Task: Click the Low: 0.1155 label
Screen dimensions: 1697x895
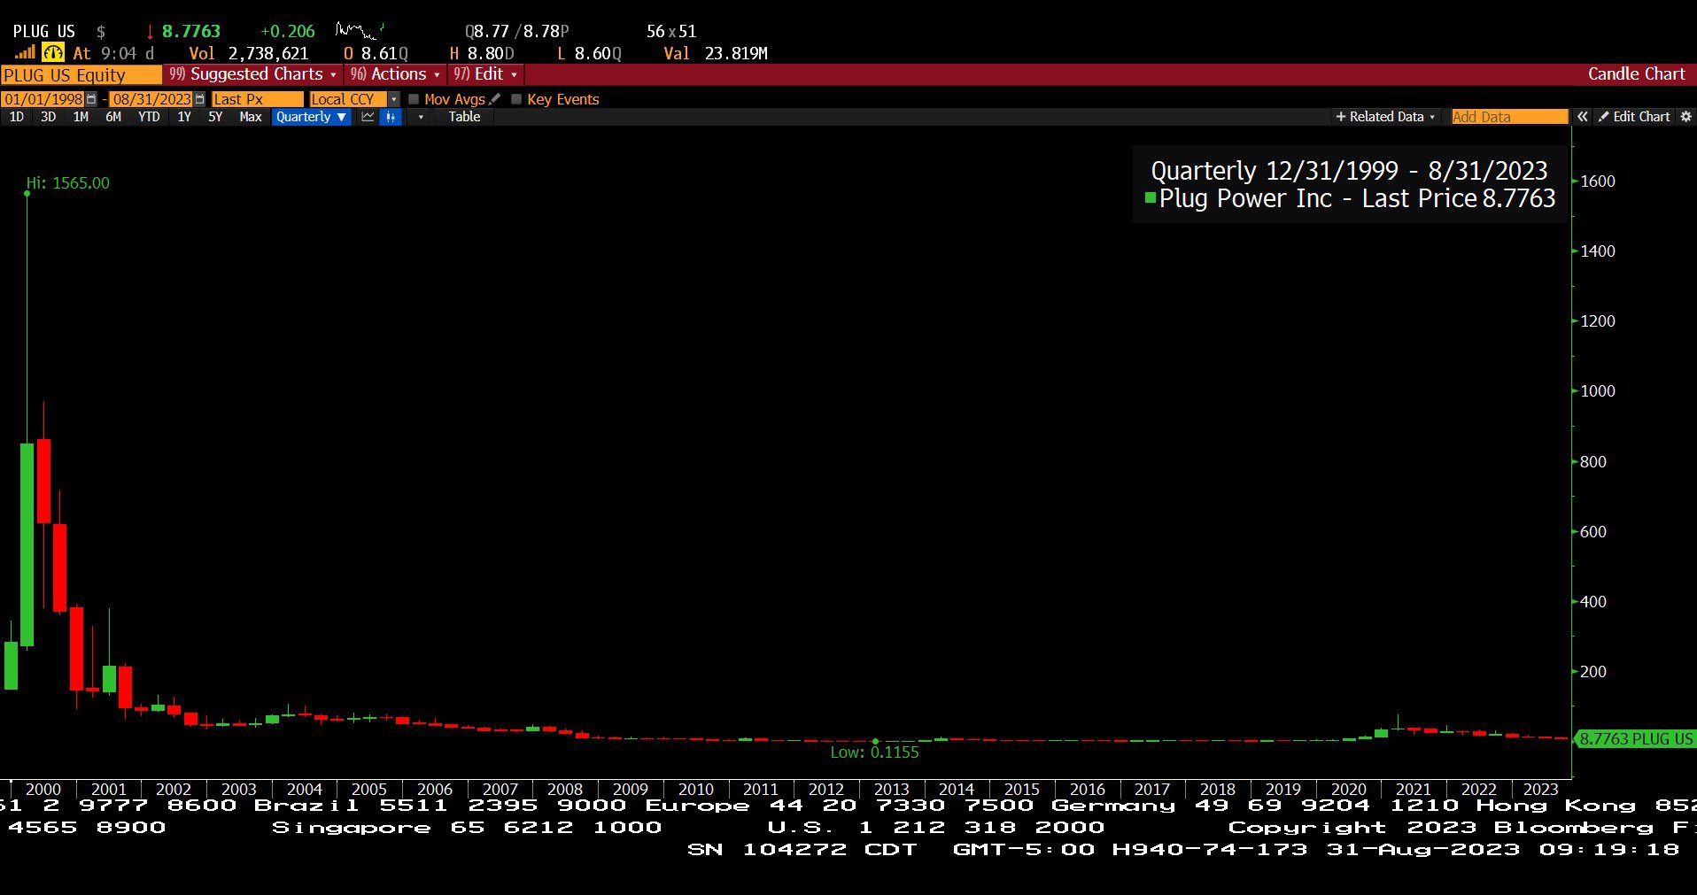Action: [x=874, y=752]
